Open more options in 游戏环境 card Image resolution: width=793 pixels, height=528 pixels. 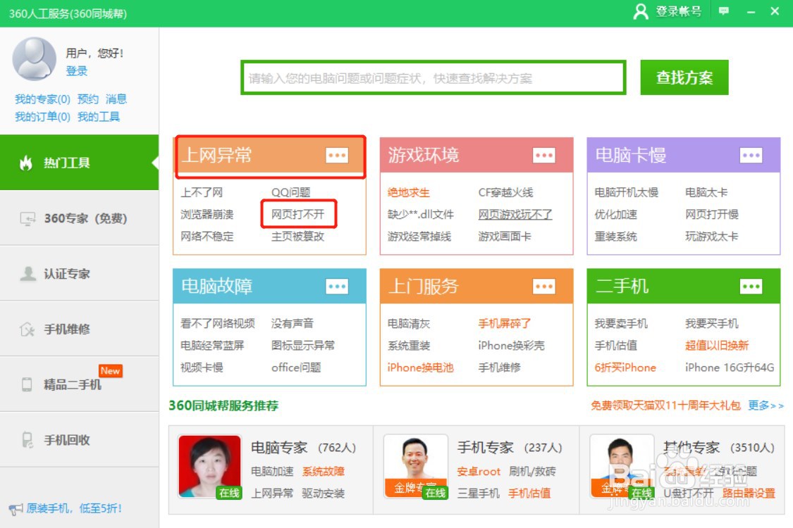click(544, 155)
